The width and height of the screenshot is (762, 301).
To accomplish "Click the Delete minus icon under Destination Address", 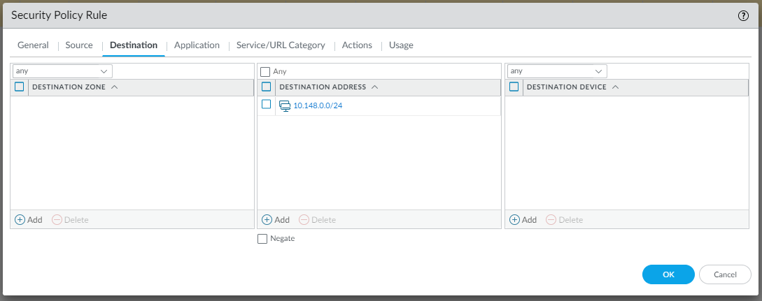I will tap(304, 219).
